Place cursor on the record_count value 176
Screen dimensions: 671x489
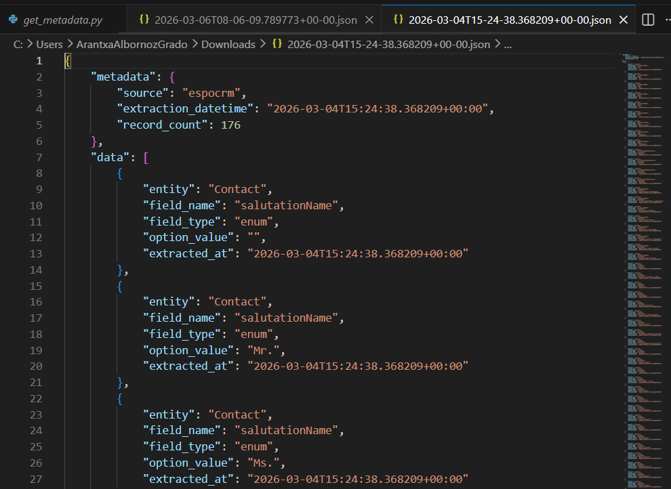click(x=230, y=125)
